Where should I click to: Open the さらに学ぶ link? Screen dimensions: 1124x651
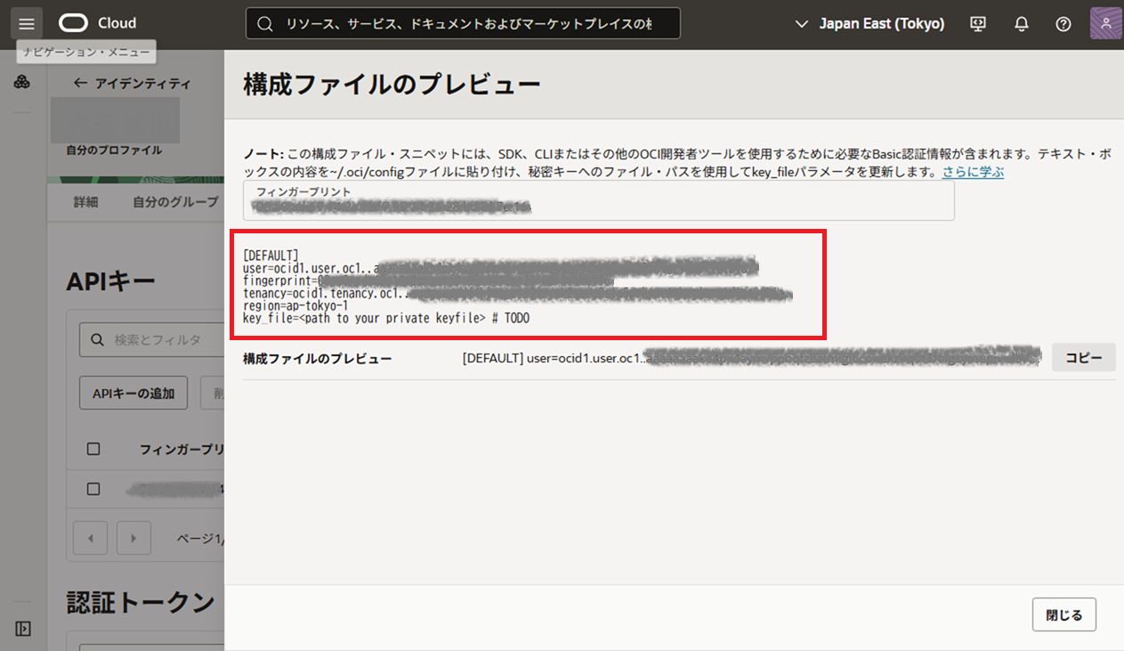pyautogui.click(x=973, y=172)
